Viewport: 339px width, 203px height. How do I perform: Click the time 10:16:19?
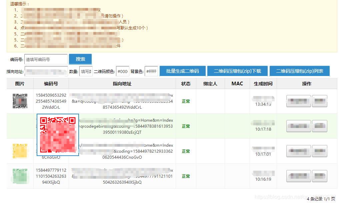click(263, 179)
